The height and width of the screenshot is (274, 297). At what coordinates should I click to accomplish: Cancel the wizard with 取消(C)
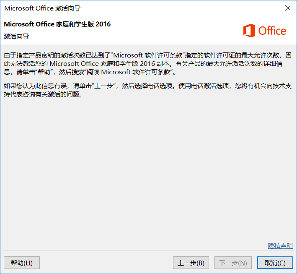tap(275, 263)
